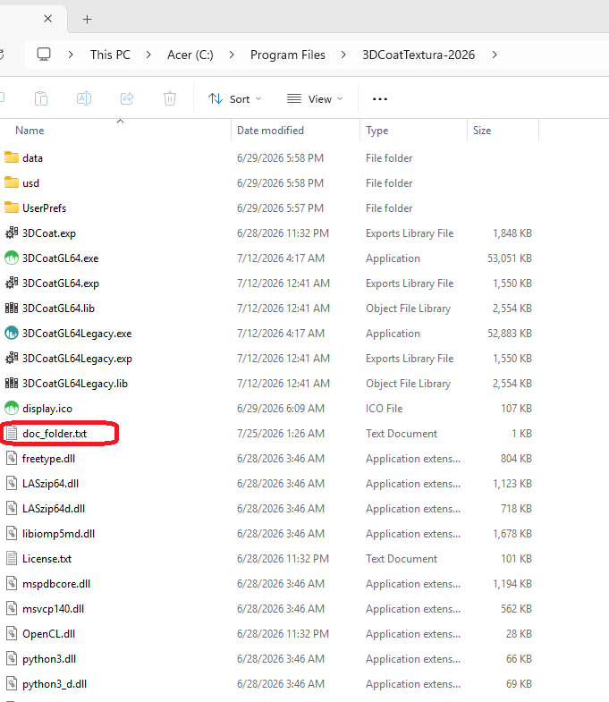This screenshot has width=609, height=702.
Task: Expand chevron after Program Files breadcrumb
Action: pos(343,55)
